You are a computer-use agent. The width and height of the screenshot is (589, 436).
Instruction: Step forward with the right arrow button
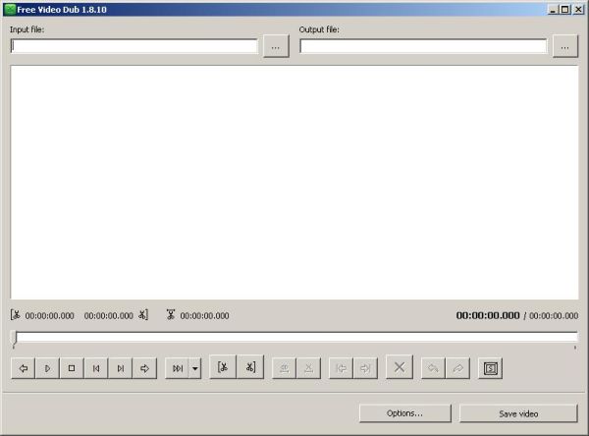tap(144, 368)
